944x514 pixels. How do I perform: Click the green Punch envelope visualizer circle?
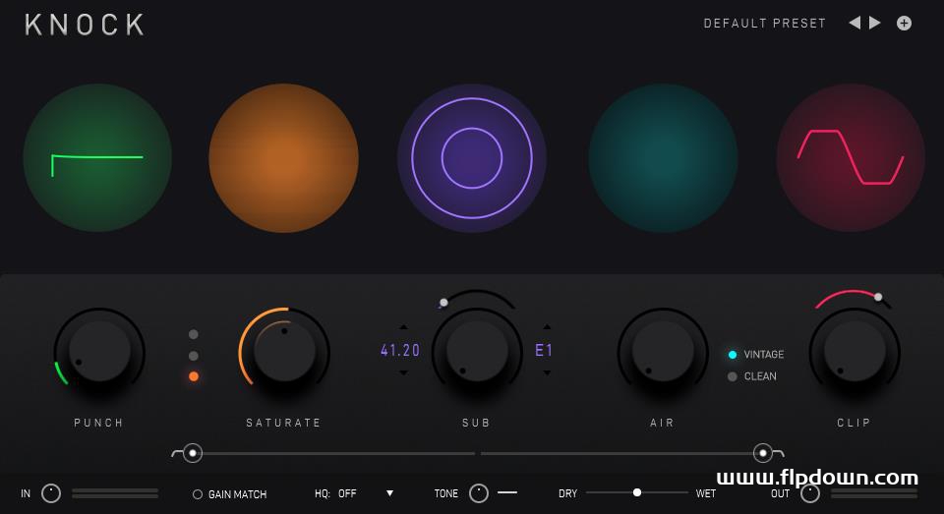click(97, 157)
